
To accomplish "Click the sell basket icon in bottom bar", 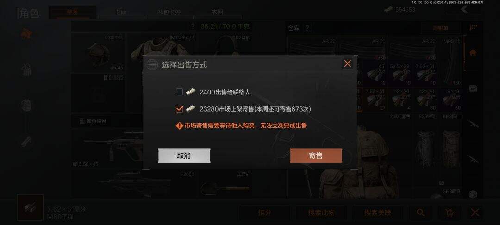I will (x=449, y=212).
